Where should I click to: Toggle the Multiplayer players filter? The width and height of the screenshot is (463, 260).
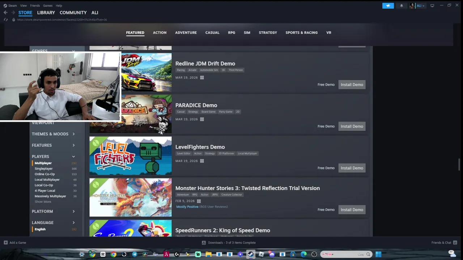tap(43, 163)
